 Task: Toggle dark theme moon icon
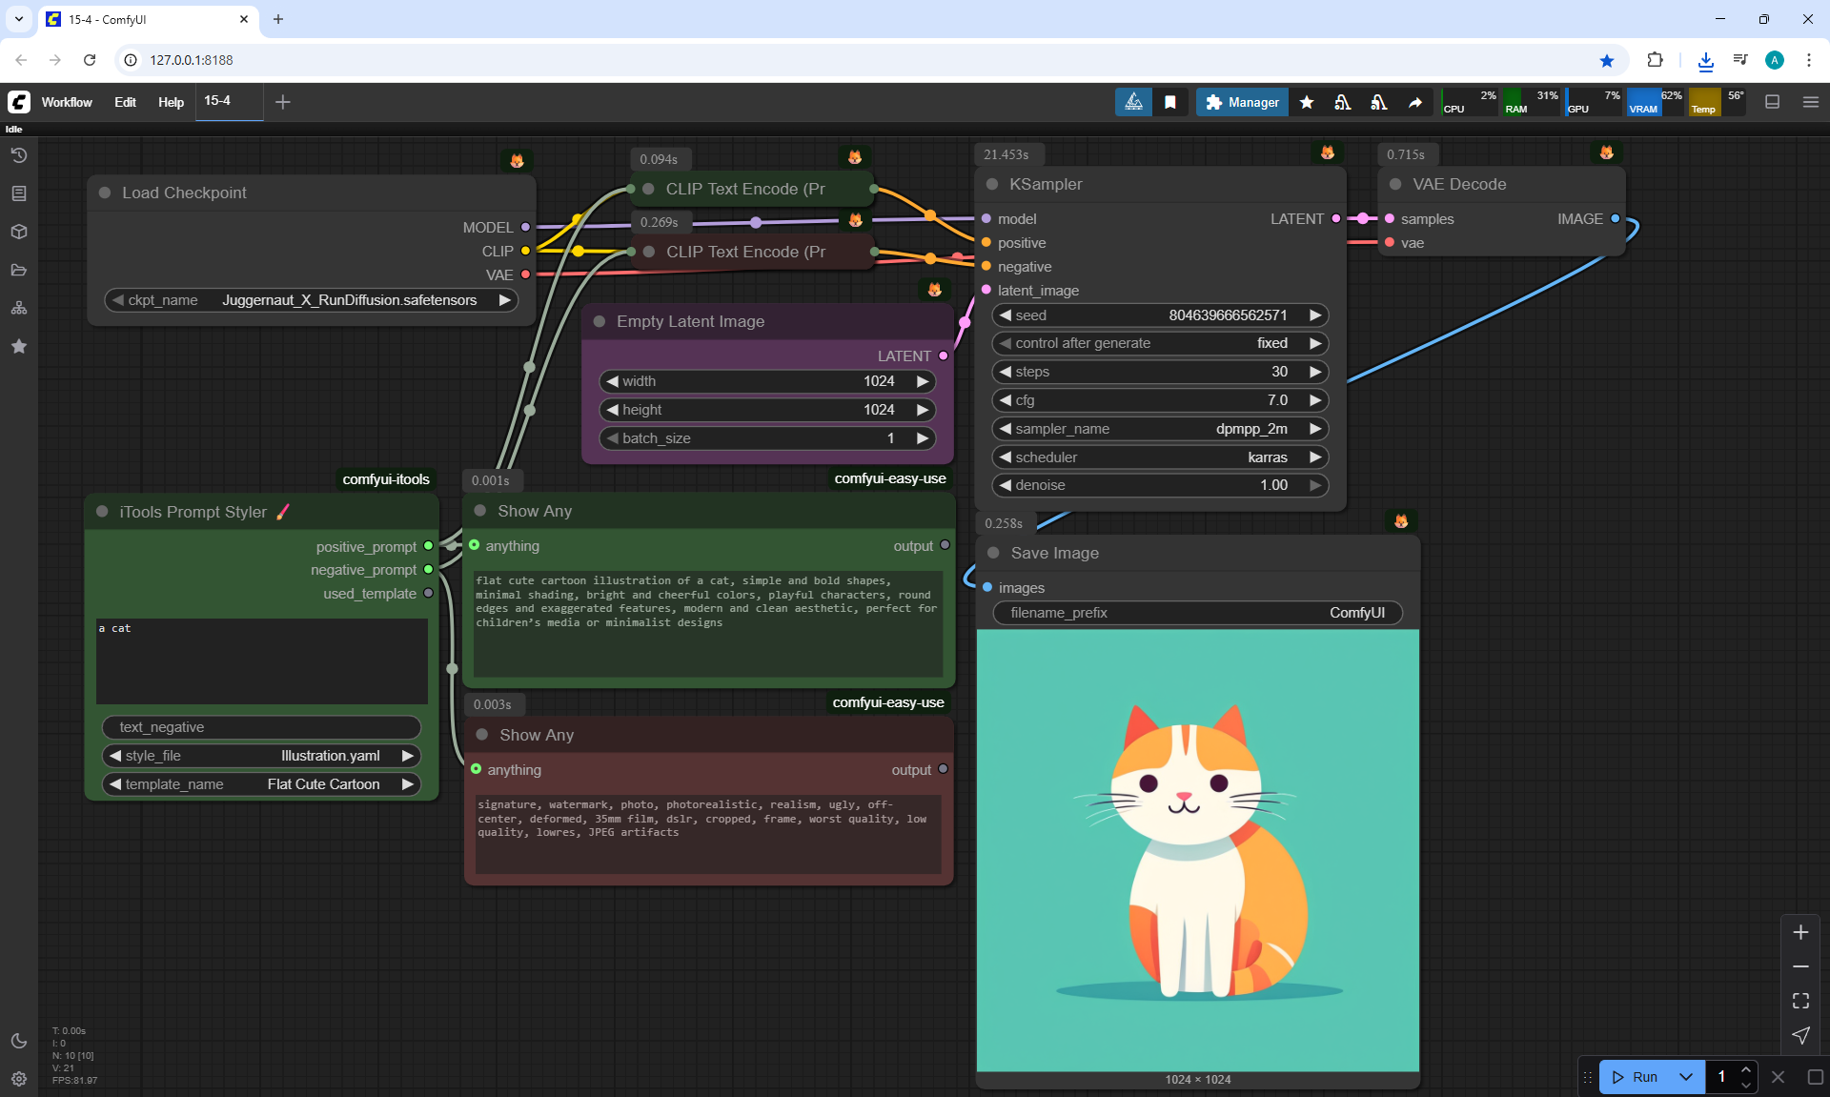19,1041
